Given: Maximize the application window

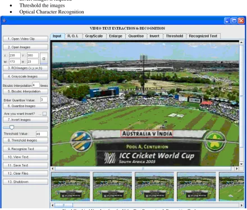Looking at the screenshot, I should (x=234, y=21).
